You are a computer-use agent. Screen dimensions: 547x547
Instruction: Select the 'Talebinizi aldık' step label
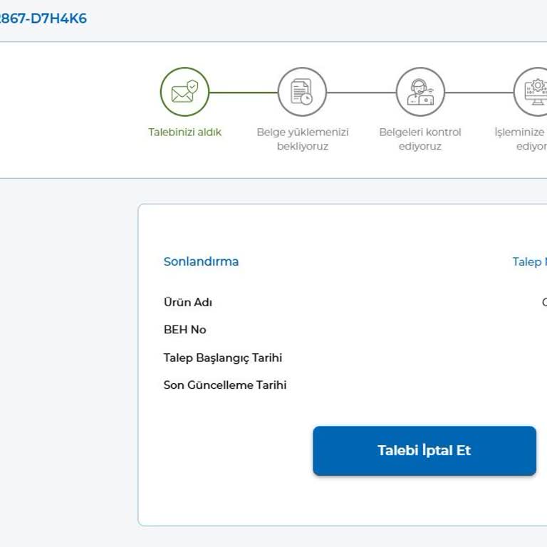click(x=184, y=132)
